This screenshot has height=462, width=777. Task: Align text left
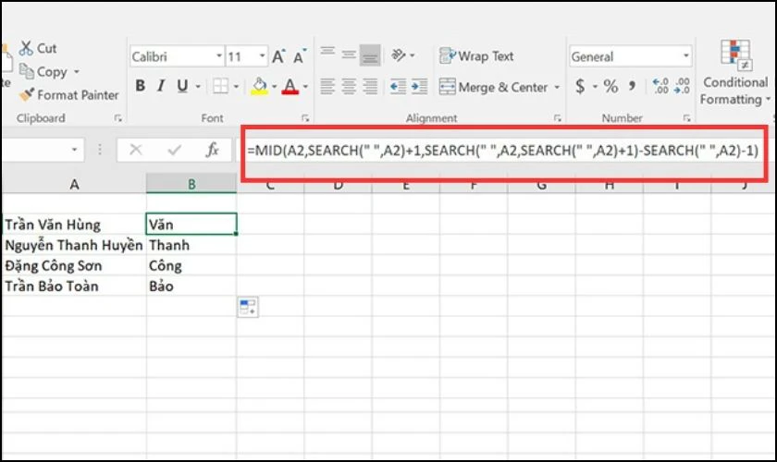(327, 86)
